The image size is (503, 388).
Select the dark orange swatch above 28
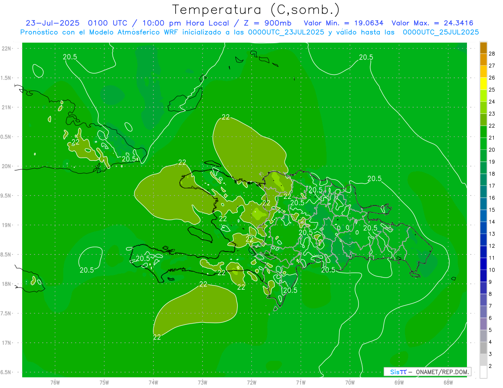click(x=483, y=47)
